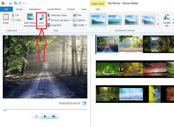Select the green hillside clip in second row
This screenshot has height=127, width=174.
[170, 69]
